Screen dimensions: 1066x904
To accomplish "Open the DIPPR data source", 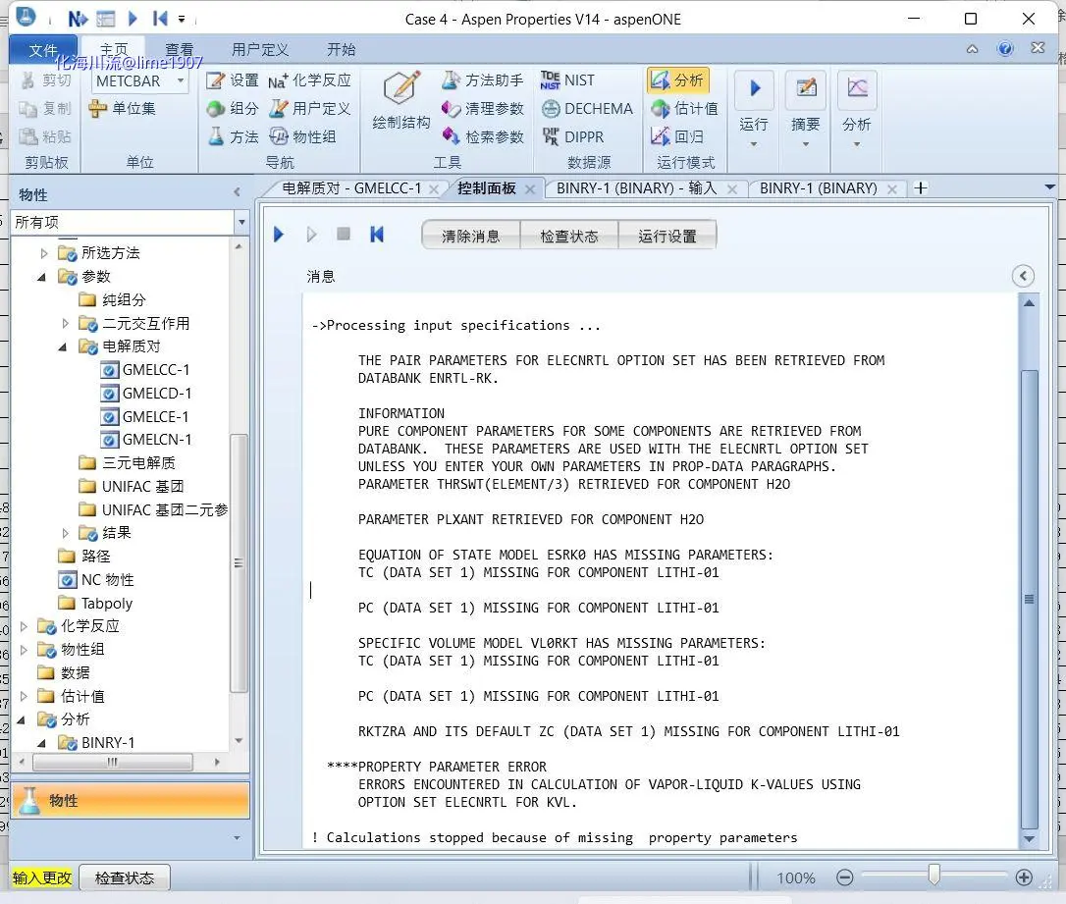I will point(572,136).
